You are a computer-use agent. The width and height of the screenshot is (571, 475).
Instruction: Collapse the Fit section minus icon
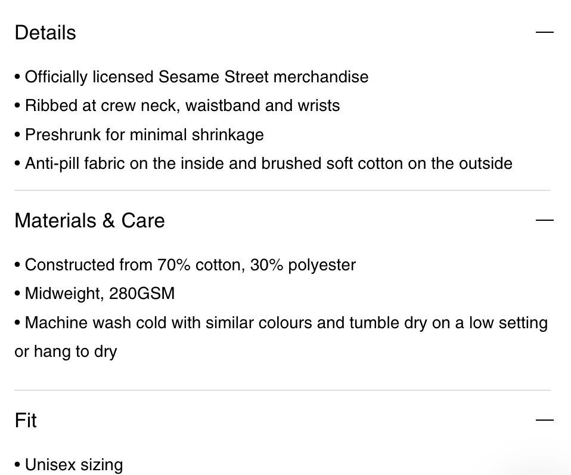click(x=544, y=420)
